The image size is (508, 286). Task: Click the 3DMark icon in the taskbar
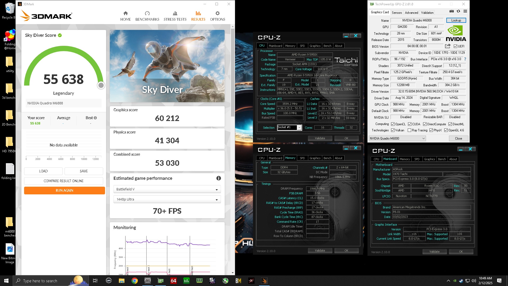pyautogui.click(x=264, y=281)
